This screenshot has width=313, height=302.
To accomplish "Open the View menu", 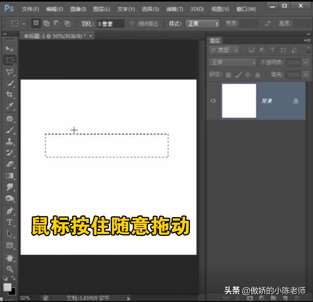I will tap(220, 9).
